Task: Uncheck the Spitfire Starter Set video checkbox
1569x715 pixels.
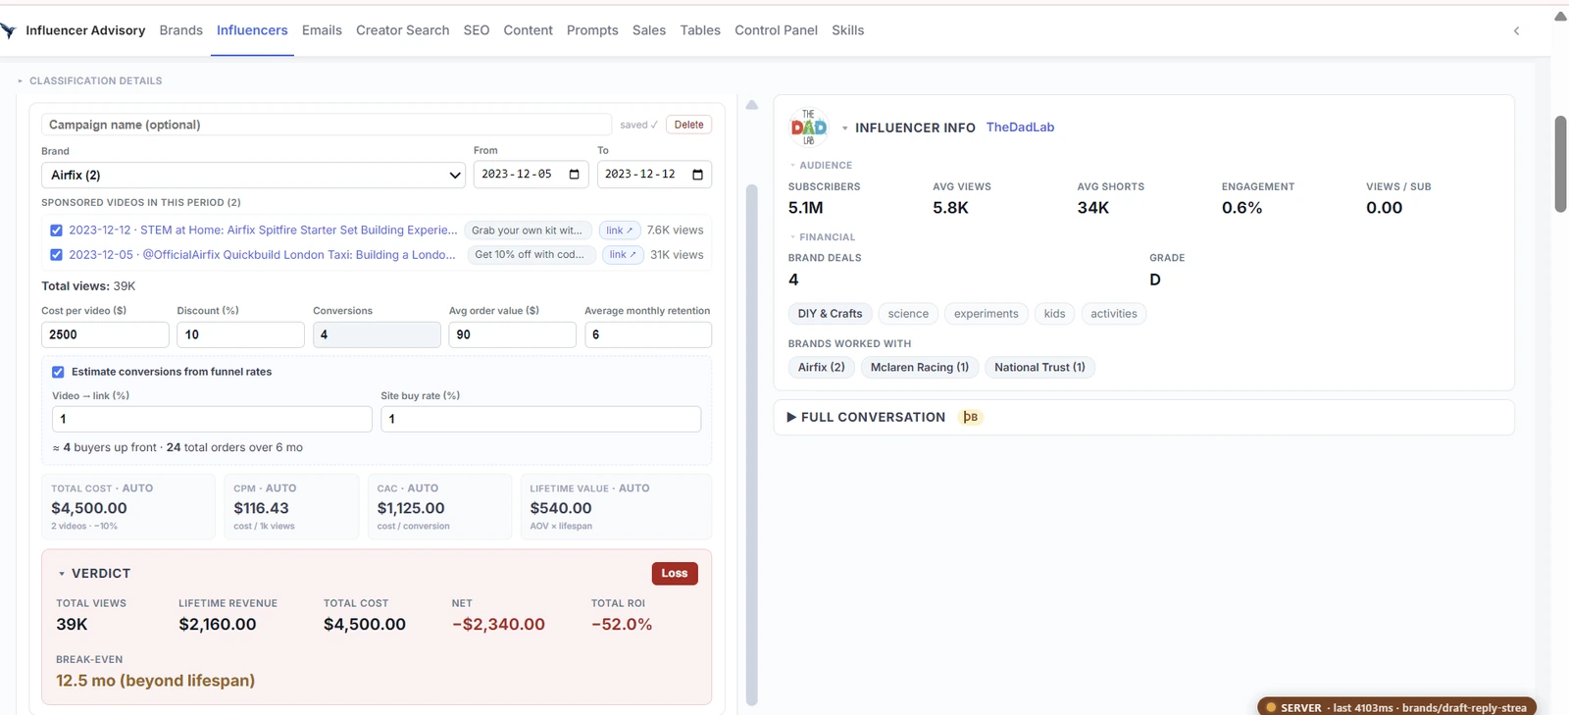Action: (x=56, y=230)
